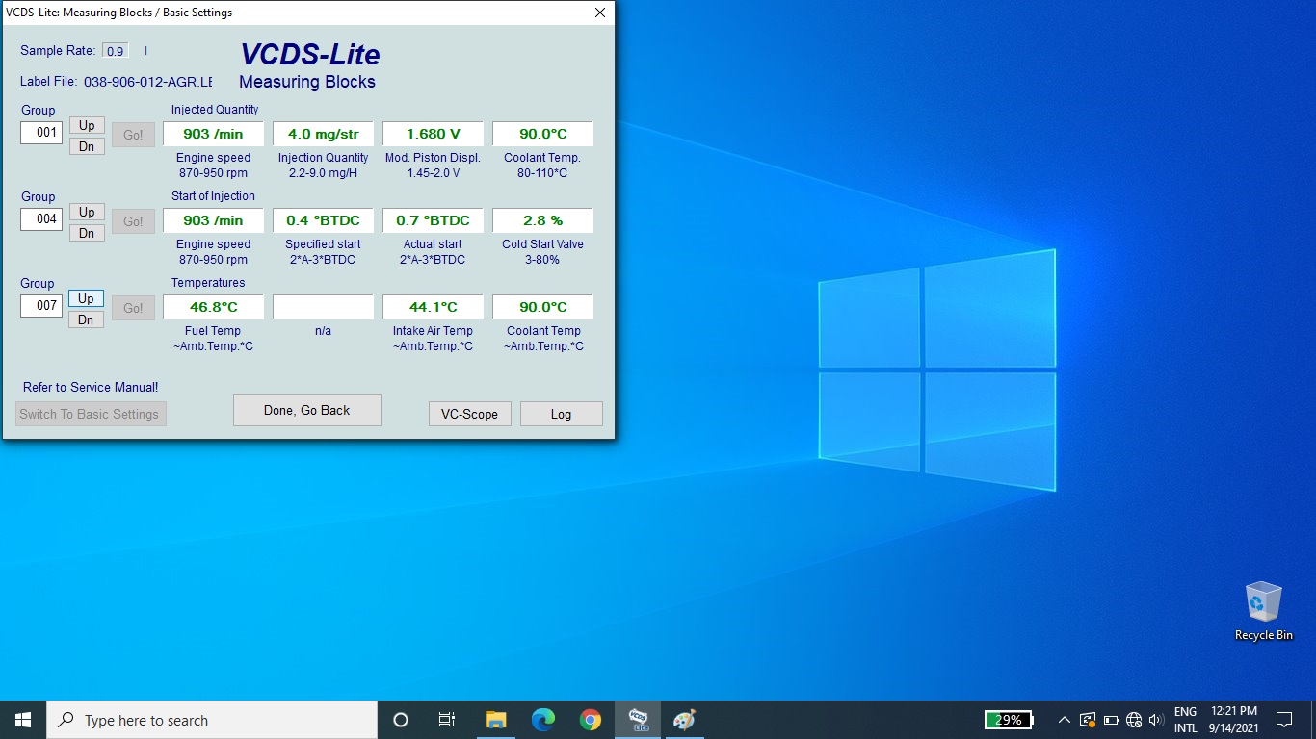Open Google Chrome from the taskbar
The height and width of the screenshot is (739, 1316).
tap(591, 720)
